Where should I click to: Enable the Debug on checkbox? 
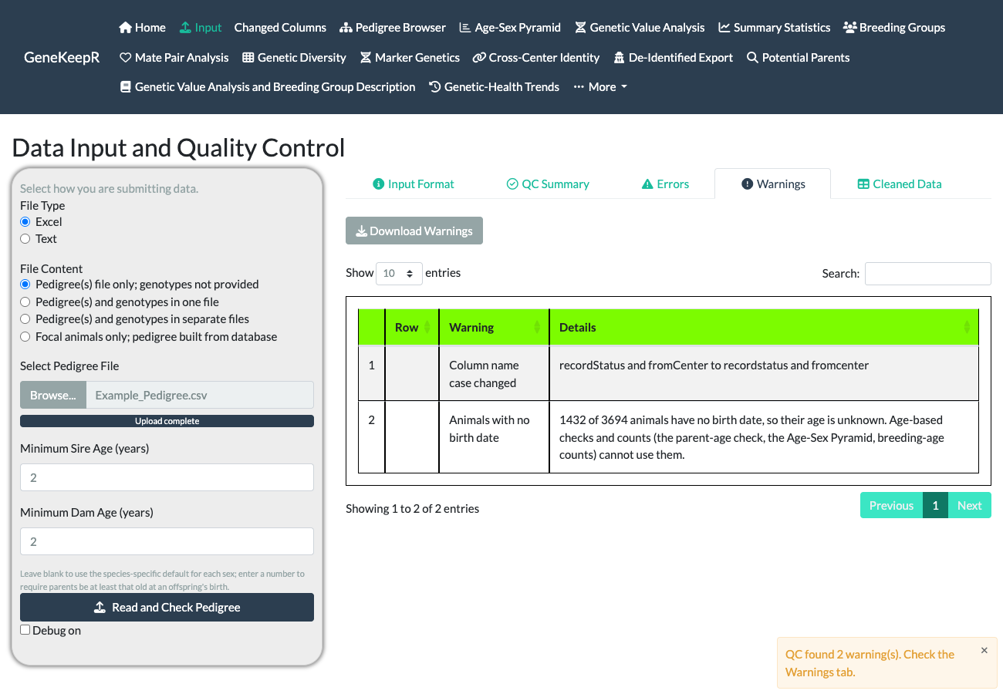25,630
